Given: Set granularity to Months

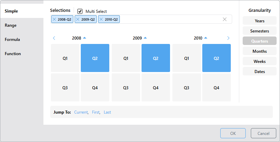Looking at the screenshot, I should 260,51.
